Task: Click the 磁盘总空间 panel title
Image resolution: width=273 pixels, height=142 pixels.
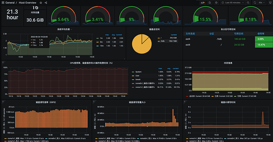Action: coord(154,29)
